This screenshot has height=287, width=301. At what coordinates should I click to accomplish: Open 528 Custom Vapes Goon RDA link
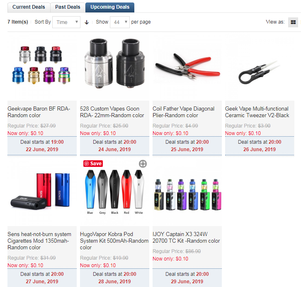click(x=112, y=112)
